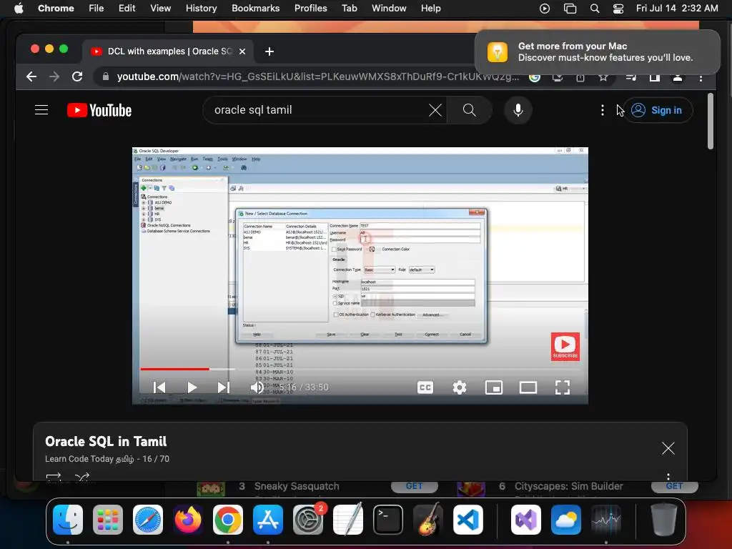
Task: View site info lock icon
Action: [x=106, y=76]
